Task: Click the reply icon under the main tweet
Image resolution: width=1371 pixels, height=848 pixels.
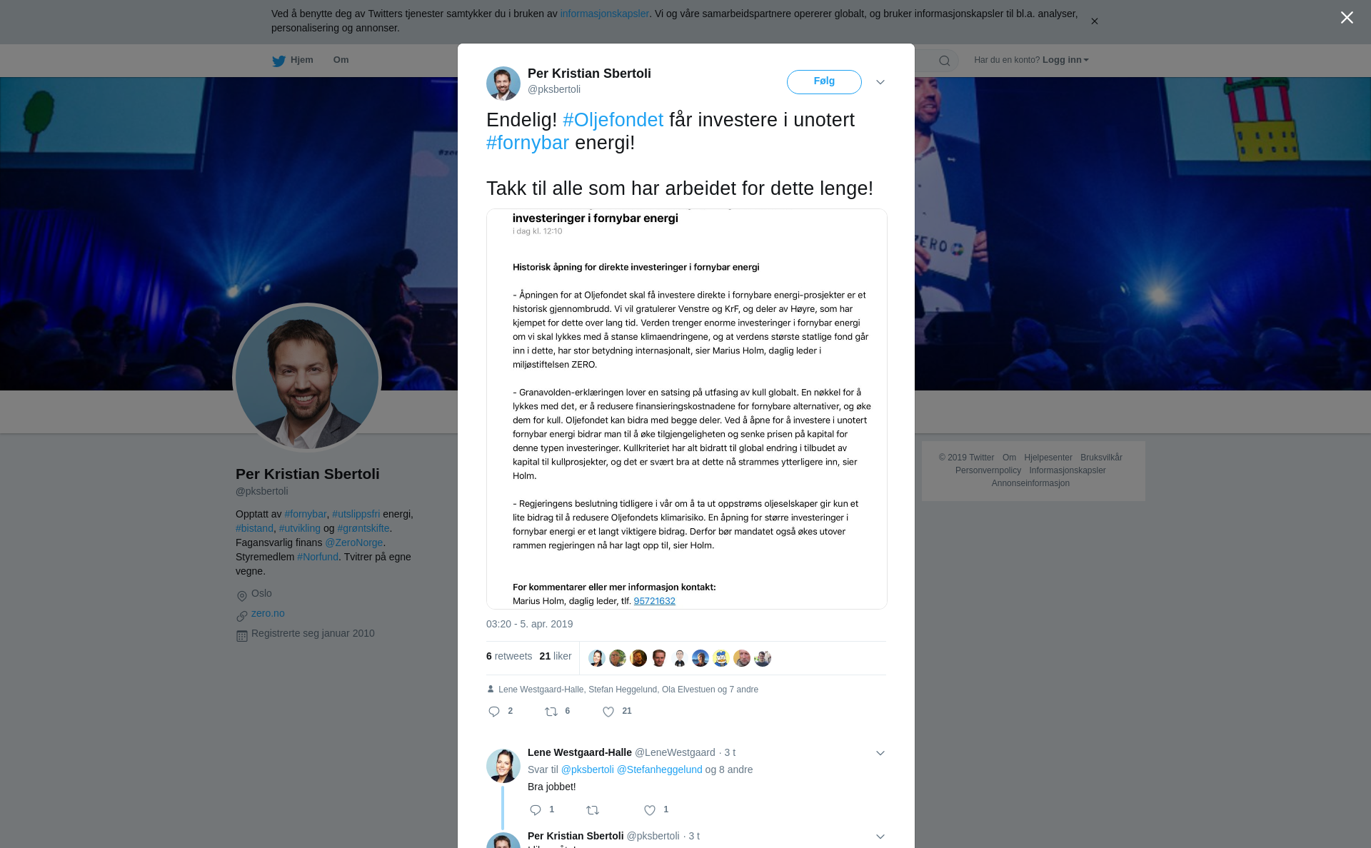Action: click(494, 712)
